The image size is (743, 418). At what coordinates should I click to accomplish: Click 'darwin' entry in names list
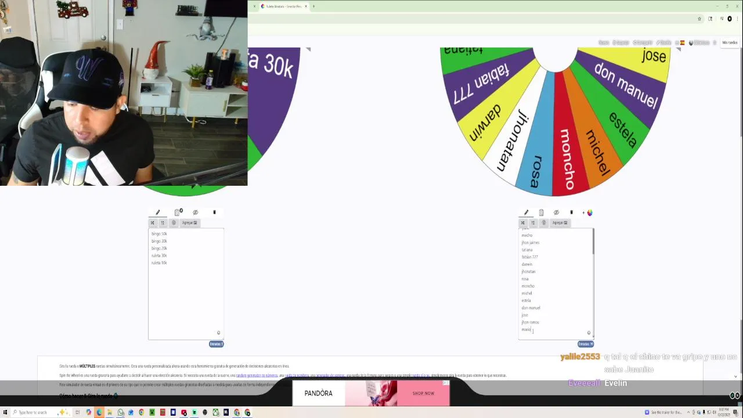pyautogui.click(x=526, y=264)
